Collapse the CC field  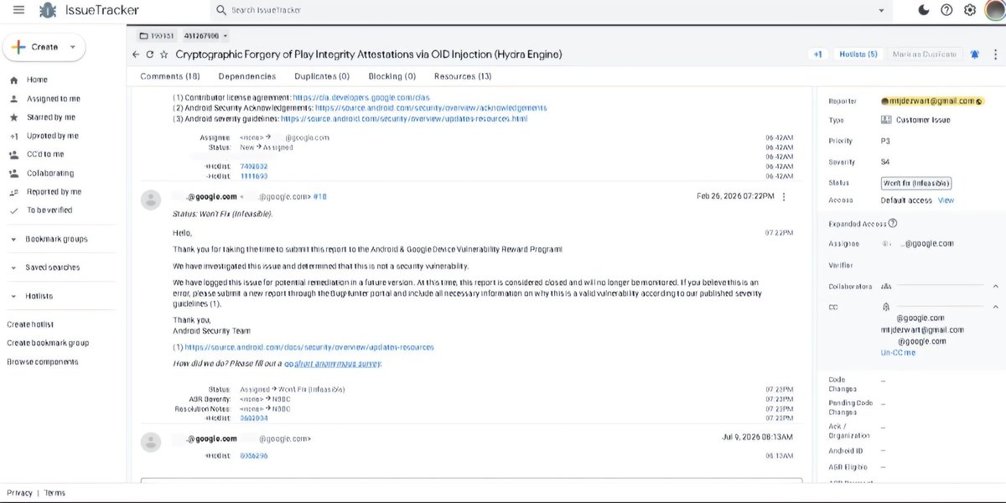click(x=995, y=308)
